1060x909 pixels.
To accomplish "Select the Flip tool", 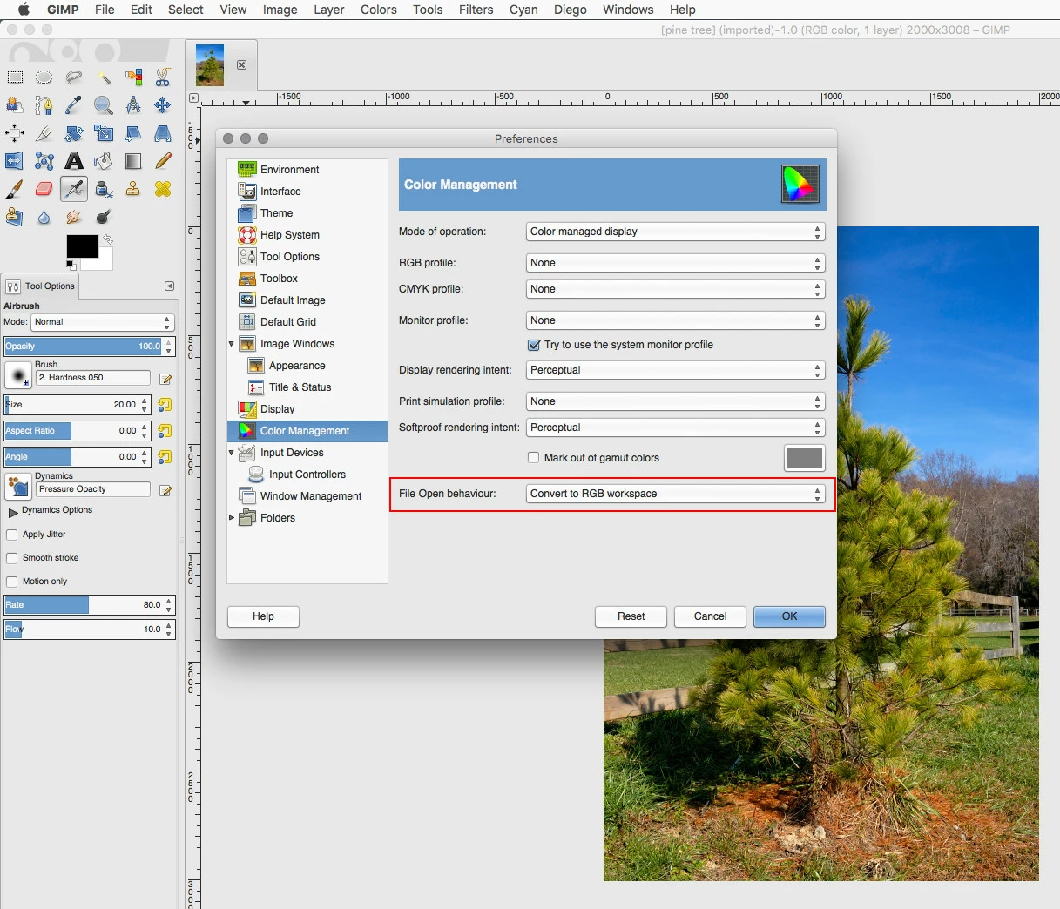I will click(15, 161).
